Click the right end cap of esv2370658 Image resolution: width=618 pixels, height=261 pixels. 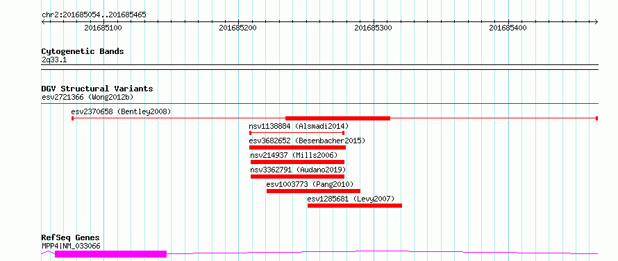[x=597, y=118]
